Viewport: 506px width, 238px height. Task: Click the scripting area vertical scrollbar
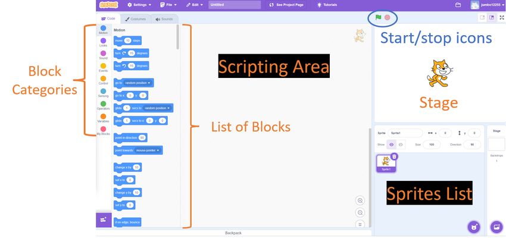[x=370, y=177]
